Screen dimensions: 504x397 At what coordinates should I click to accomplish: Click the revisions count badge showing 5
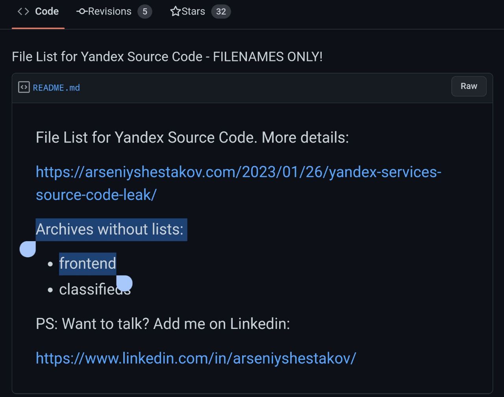point(145,11)
